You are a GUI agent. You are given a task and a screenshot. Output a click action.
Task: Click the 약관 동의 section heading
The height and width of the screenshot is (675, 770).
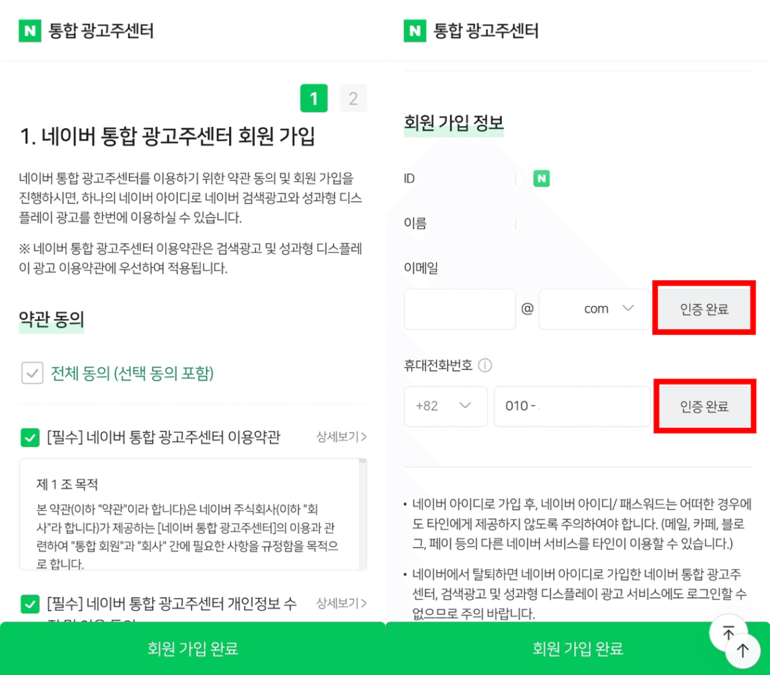pos(52,320)
